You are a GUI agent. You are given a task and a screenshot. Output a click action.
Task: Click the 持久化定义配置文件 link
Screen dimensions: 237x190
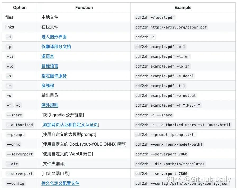pos(60,183)
